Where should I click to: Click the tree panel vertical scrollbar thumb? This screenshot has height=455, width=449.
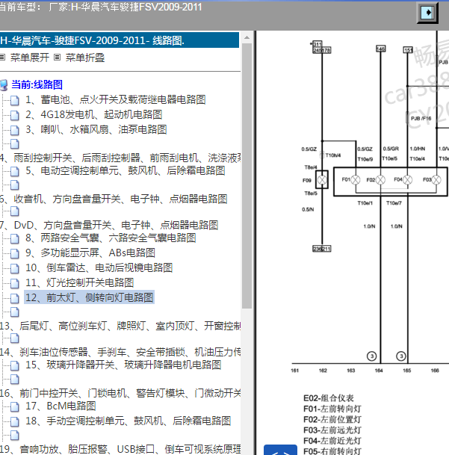pos(247,176)
